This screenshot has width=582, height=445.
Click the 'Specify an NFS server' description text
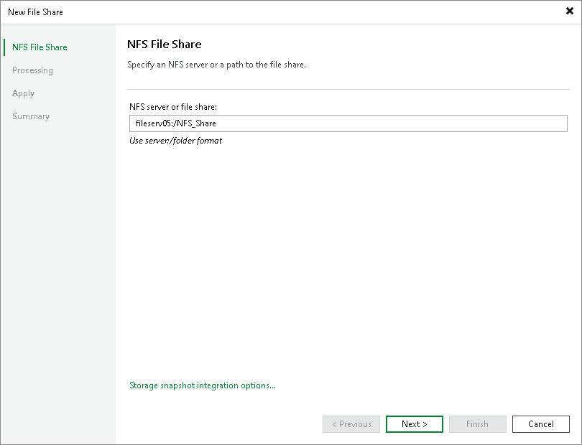(216, 65)
